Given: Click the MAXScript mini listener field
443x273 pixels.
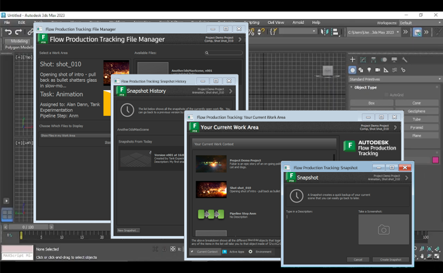Looking at the screenshot, I should point(17,256).
